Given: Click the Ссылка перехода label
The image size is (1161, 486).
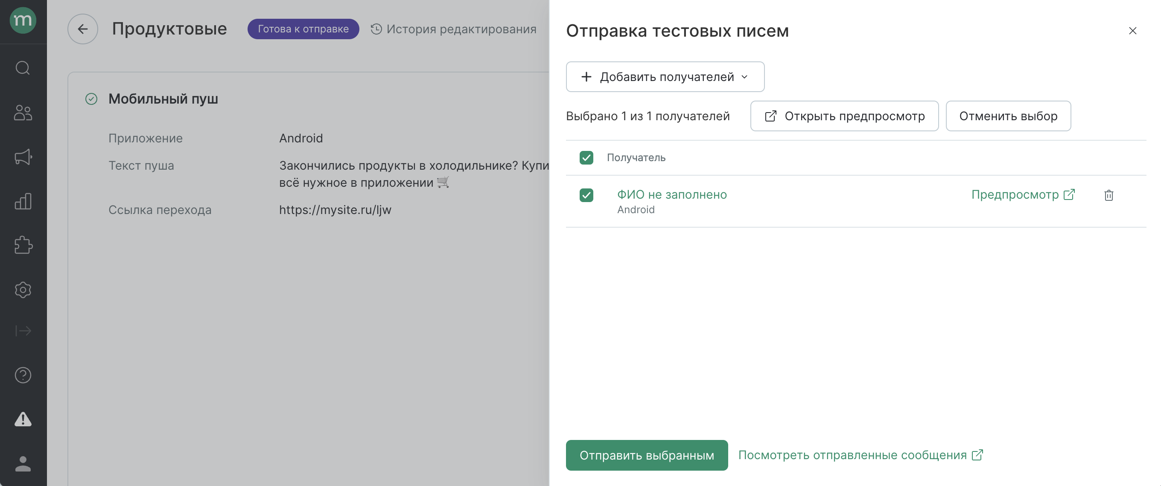Looking at the screenshot, I should click(160, 210).
